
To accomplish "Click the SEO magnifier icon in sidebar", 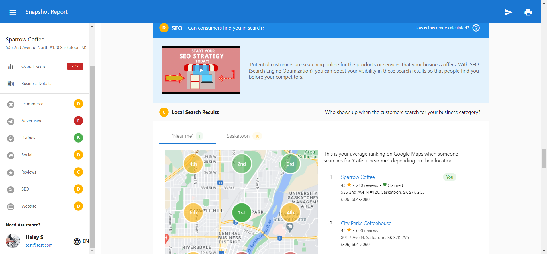I will 11,190.
